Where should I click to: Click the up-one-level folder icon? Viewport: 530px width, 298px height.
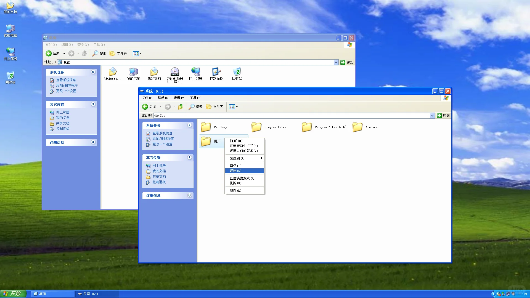[x=181, y=107]
